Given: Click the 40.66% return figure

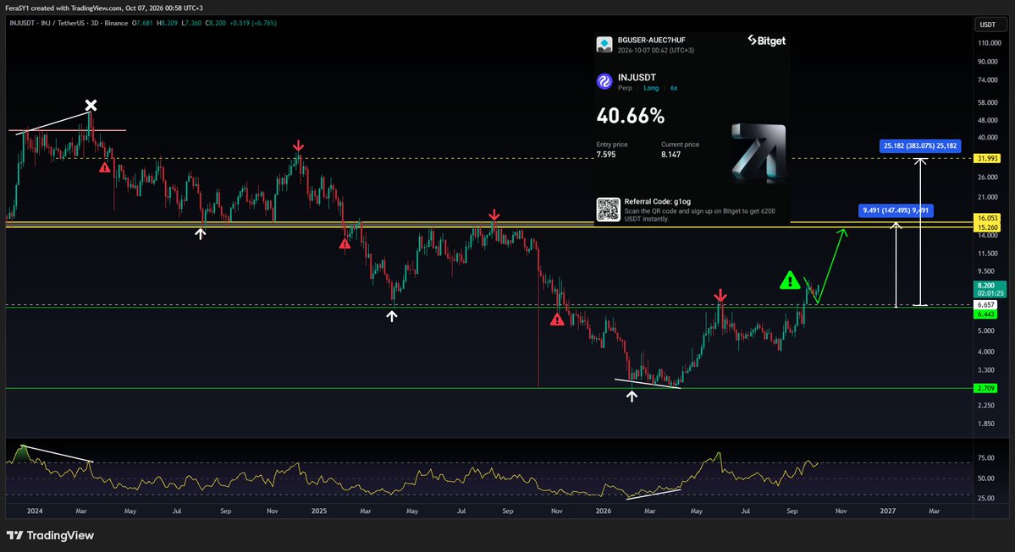Looking at the screenshot, I should [631, 117].
